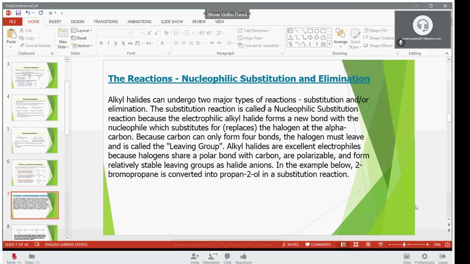The width and height of the screenshot is (470, 264).
Task: Open the FILE tab
Action: click(12, 22)
